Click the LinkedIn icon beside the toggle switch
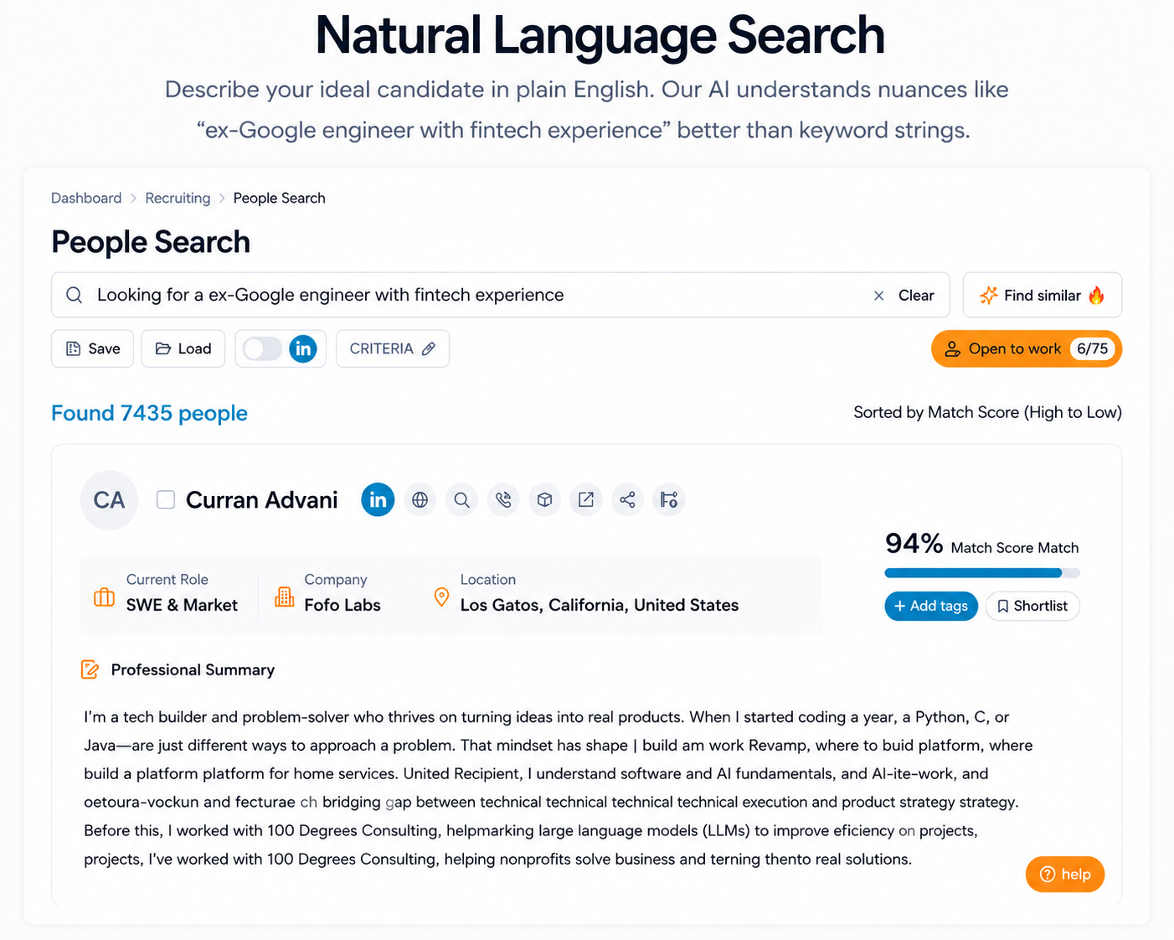This screenshot has height=940, width=1174. click(x=303, y=349)
